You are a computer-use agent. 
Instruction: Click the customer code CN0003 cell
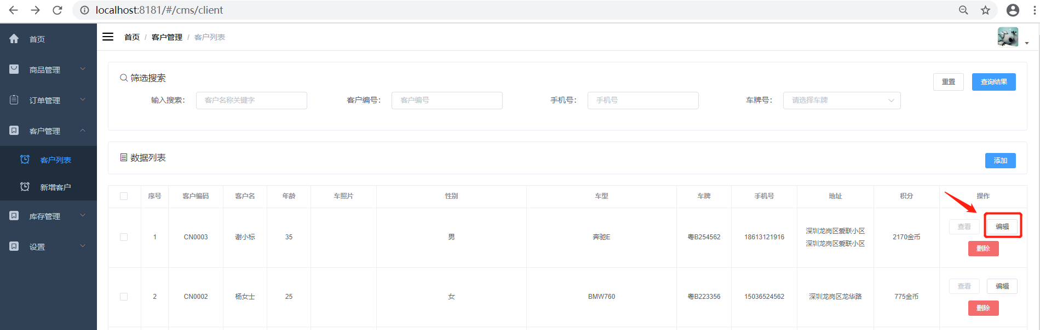196,237
